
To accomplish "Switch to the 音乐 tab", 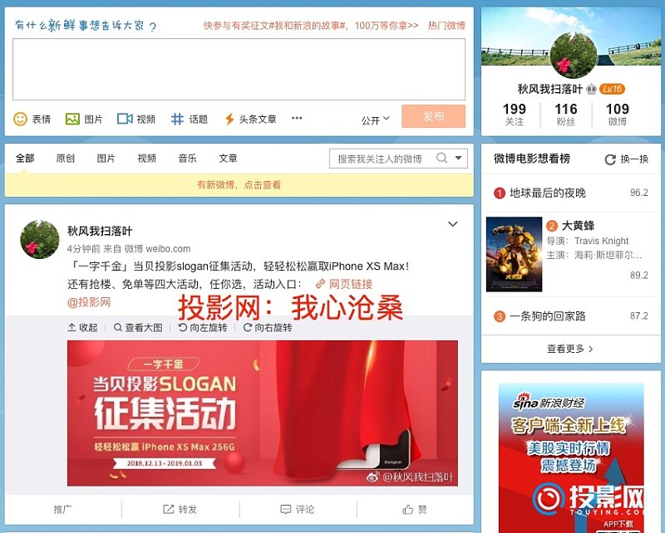I will pyautogui.click(x=188, y=159).
